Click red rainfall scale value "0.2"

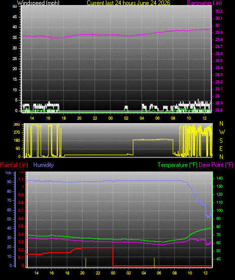(x=21, y=250)
